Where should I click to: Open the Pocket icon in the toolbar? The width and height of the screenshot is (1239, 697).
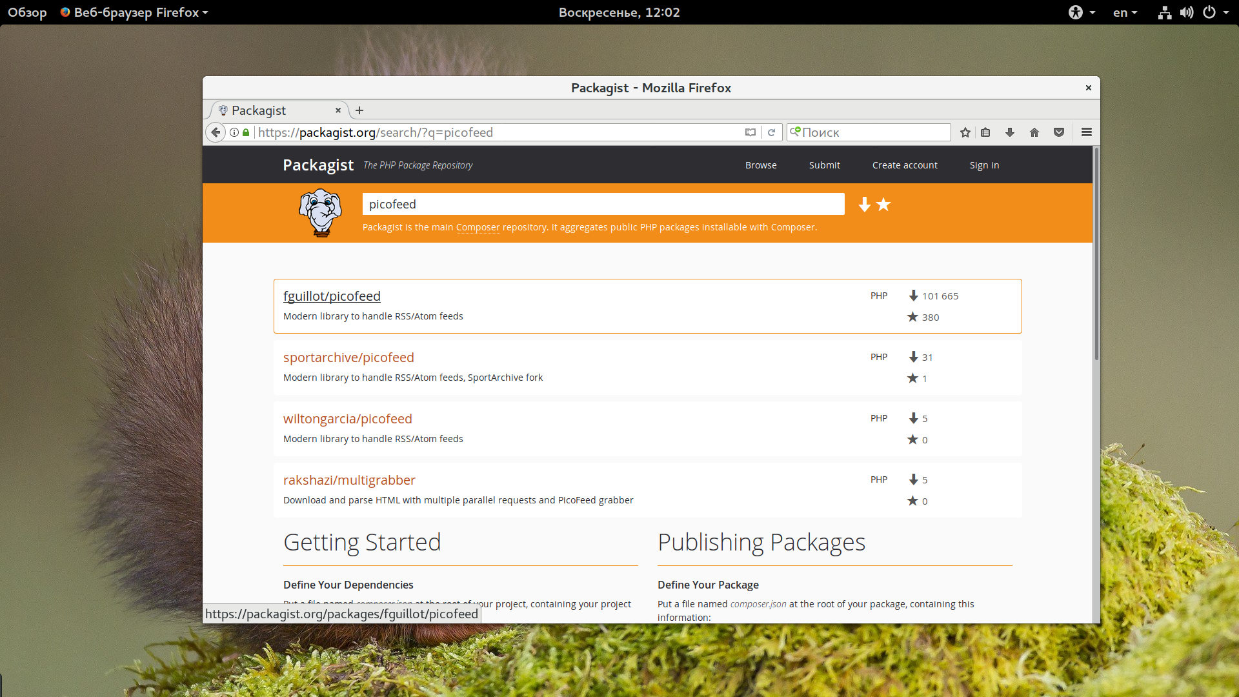pyautogui.click(x=1059, y=132)
